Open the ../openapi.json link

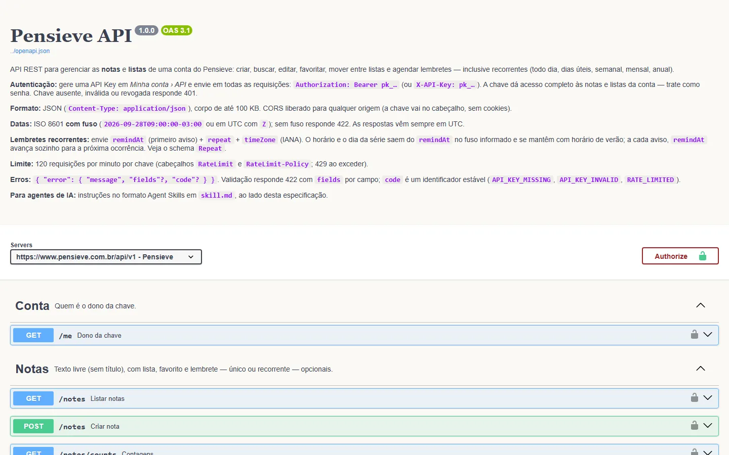point(30,51)
